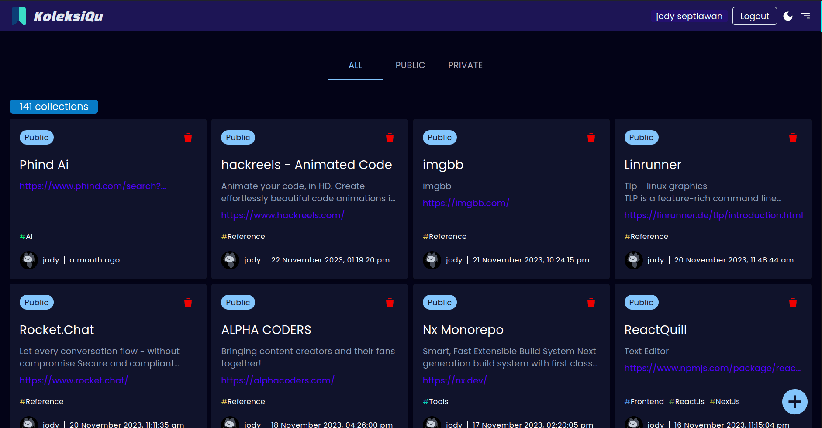Screen dimensions: 822x428
Task: Open the imgbb.com link
Action: click(466, 203)
